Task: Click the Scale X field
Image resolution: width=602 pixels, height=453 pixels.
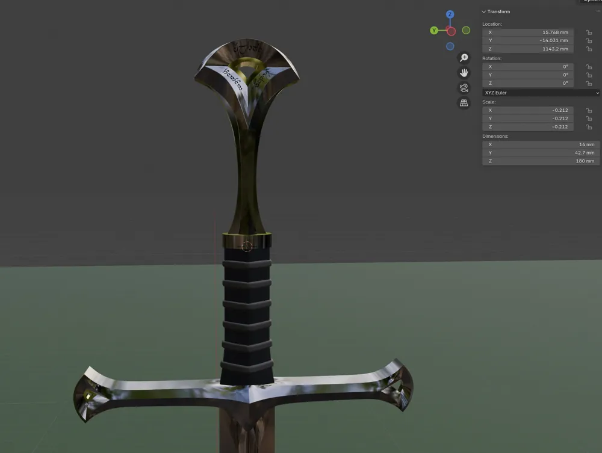Action: (528, 111)
